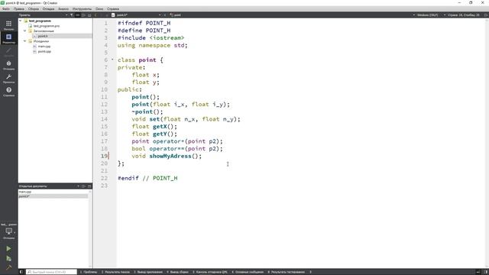Collapse the Заголовочные folder node
The height and width of the screenshot is (275, 489).
(25, 31)
